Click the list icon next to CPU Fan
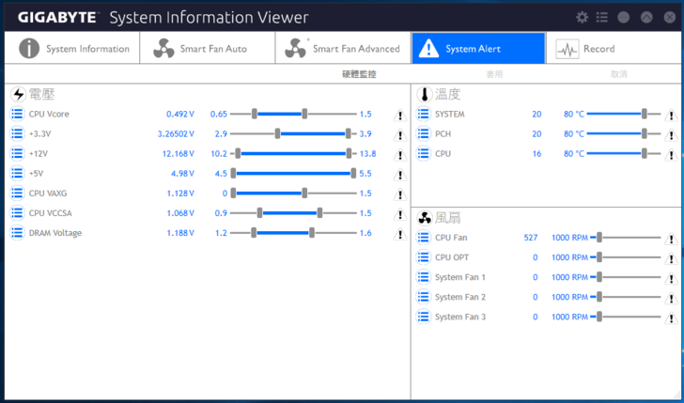684x403 pixels. (423, 238)
